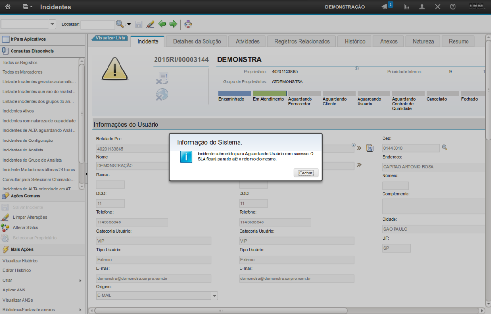
Task: Switch to the Histórico tab
Action: coord(355,41)
